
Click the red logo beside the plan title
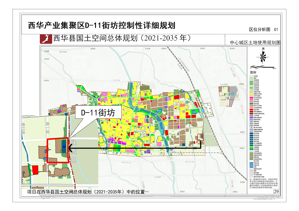(46, 39)
